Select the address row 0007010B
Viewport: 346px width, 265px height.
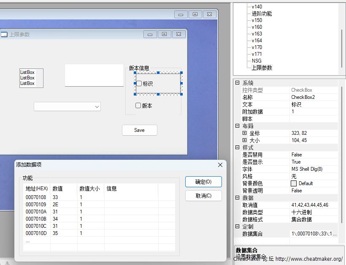click(x=36, y=219)
